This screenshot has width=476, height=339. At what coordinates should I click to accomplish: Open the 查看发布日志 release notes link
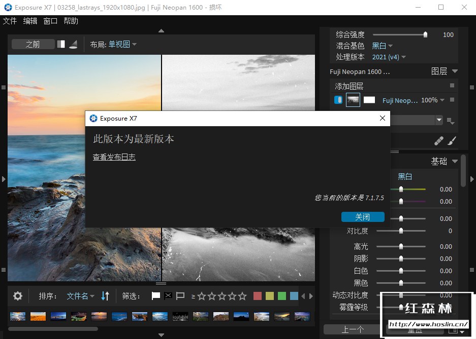[x=114, y=157]
